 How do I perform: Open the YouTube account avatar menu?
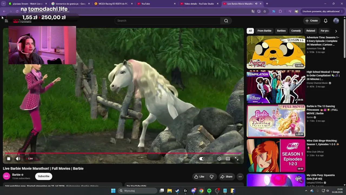(336, 21)
